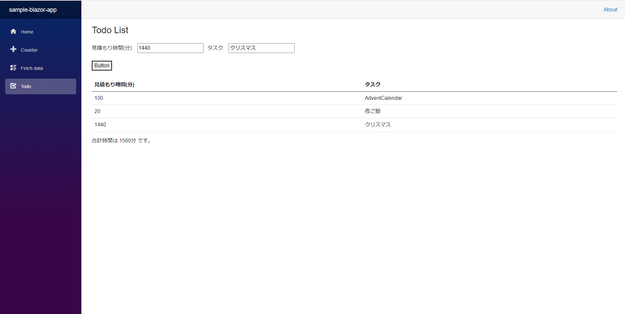Click the 合計時間は 1560分 total text
Viewport: 625px width, 314px height.
(x=122, y=141)
